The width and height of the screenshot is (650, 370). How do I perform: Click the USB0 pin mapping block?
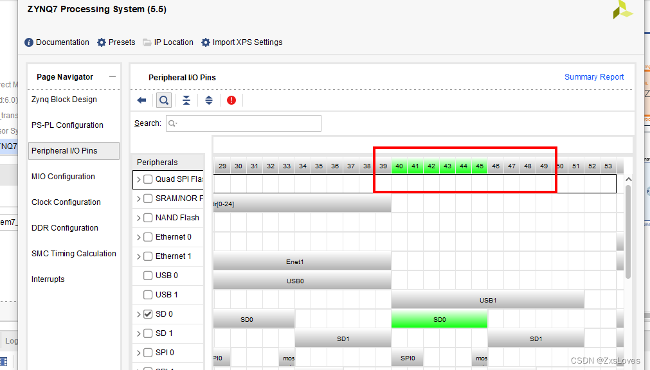[302, 281]
